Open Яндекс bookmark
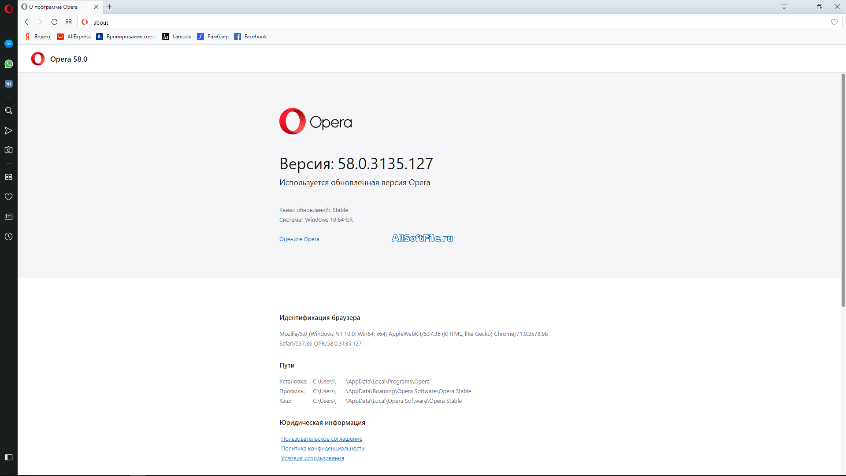 [x=38, y=37]
